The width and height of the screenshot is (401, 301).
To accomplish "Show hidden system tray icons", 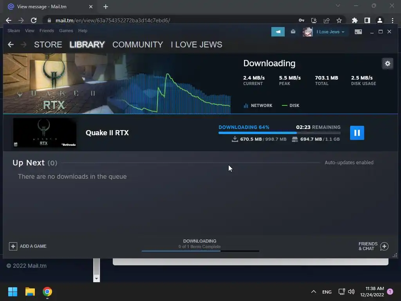I will (314, 292).
